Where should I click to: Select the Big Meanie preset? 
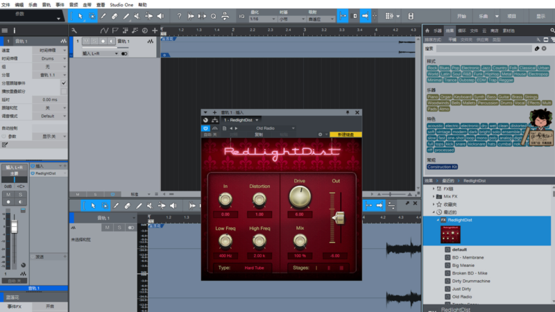click(463, 265)
